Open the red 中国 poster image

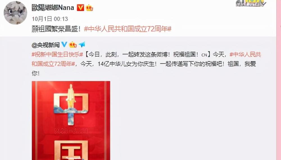[x=71, y=120]
